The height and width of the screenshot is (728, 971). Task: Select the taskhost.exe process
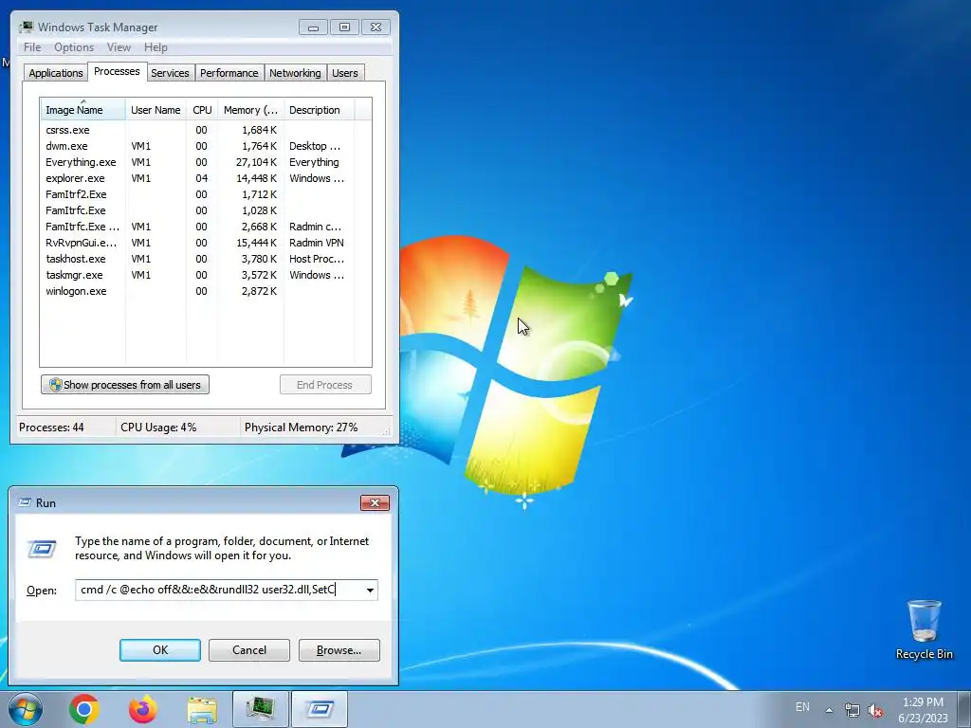(x=197, y=259)
